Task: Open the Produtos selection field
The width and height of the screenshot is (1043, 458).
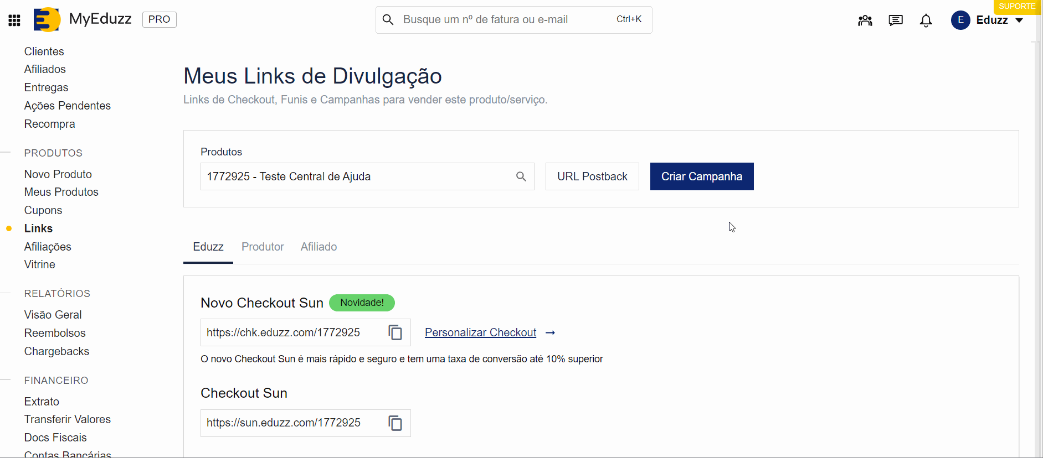Action: coord(357,176)
